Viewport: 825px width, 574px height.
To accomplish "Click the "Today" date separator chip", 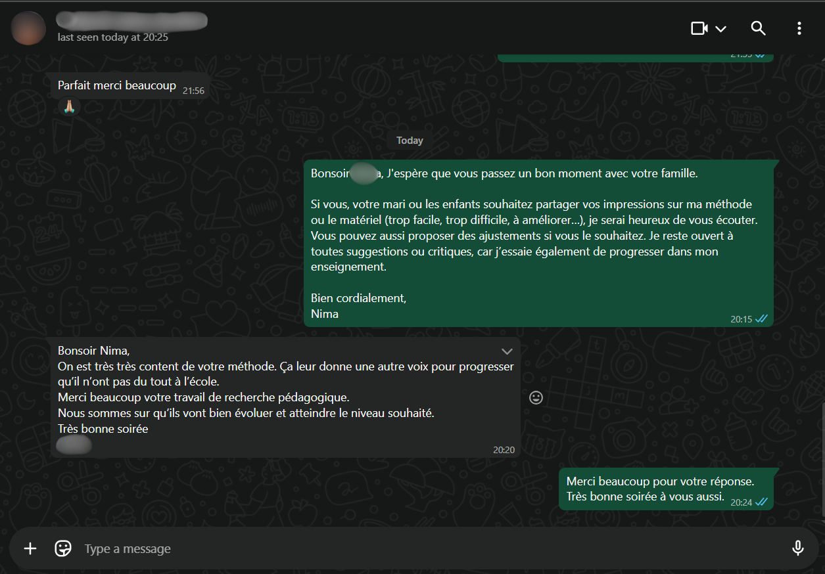I will [410, 141].
